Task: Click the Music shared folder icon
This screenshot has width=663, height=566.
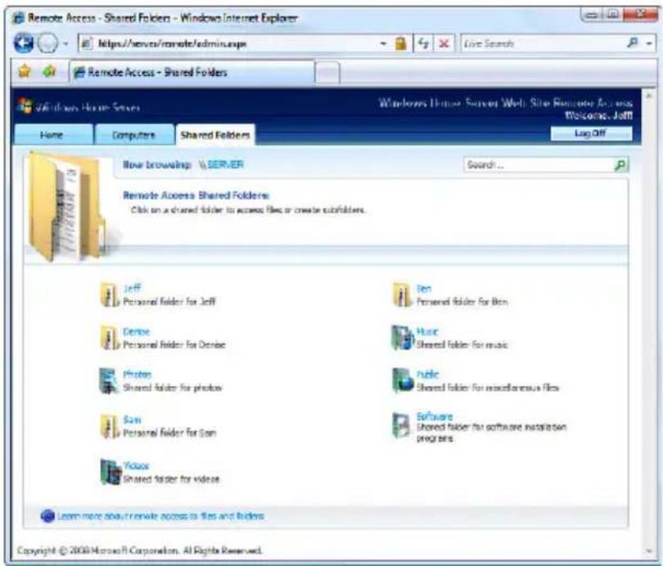Action: click(402, 338)
